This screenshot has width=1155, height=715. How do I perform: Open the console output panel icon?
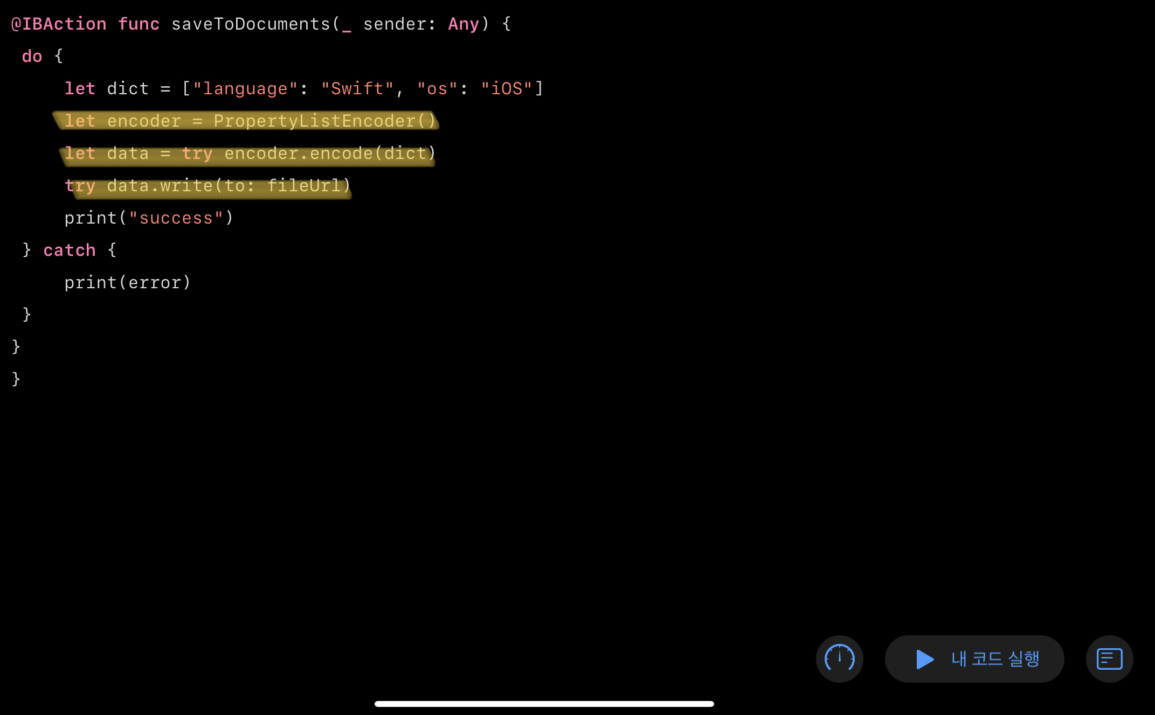coord(1109,659)
